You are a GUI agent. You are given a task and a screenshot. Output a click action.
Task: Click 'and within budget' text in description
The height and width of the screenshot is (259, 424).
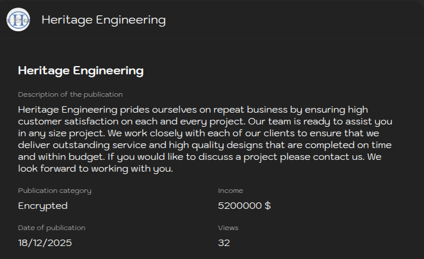point(53,157)
